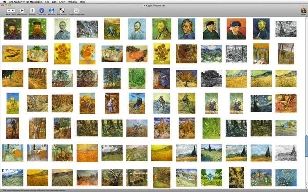Click the vertical scrollbar thumb
The height and width of the screenshot is (192, 308).
306,146
